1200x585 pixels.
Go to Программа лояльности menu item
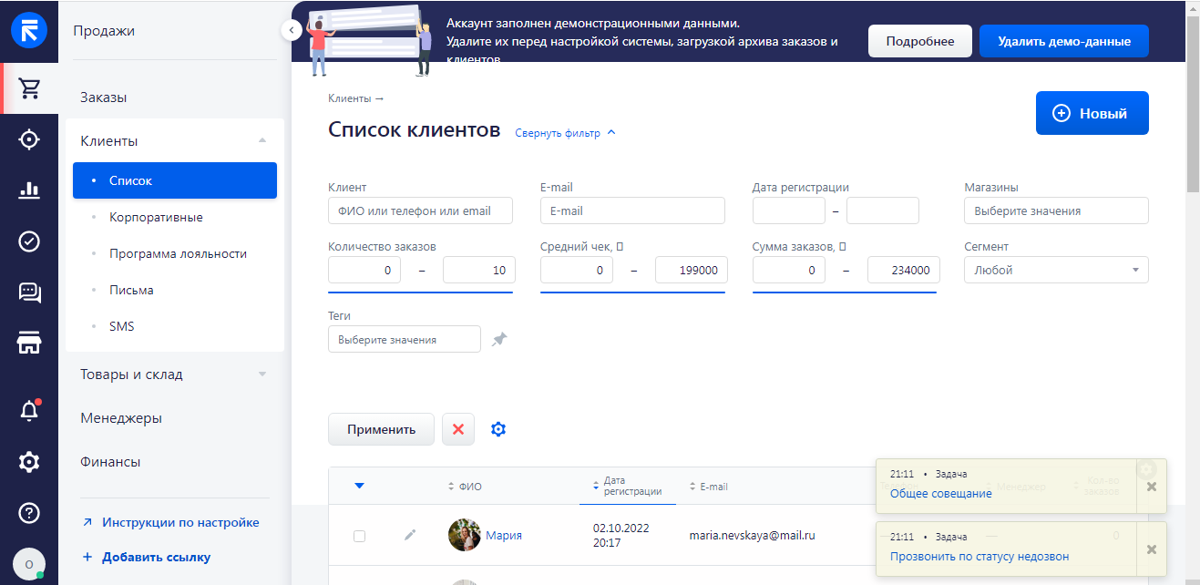coord(178,254)
